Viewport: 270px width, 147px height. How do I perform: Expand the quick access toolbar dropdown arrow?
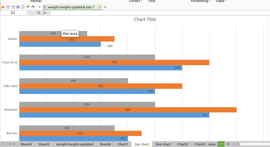point(39,7)
